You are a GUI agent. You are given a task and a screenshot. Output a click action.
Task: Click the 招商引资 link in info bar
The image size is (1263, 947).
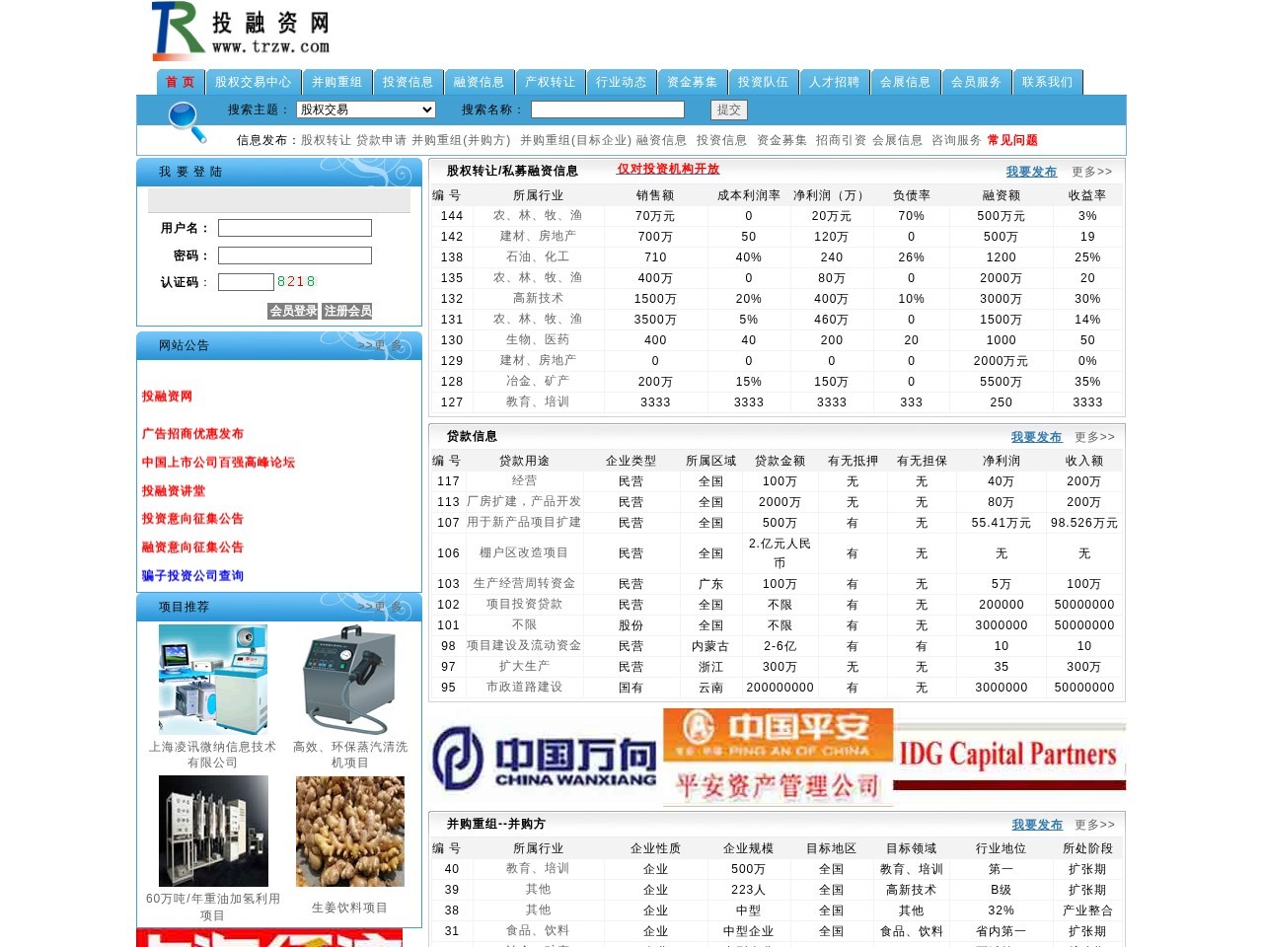click(x=841, y=140)
